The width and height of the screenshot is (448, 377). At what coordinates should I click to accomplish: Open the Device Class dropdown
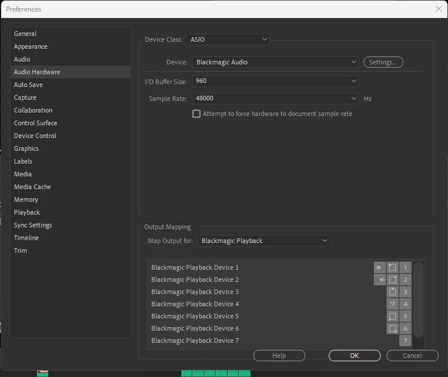[228, 39]
